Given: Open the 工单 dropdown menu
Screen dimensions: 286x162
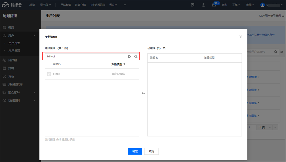Looking at the screenshot, I should click(236, 5).
